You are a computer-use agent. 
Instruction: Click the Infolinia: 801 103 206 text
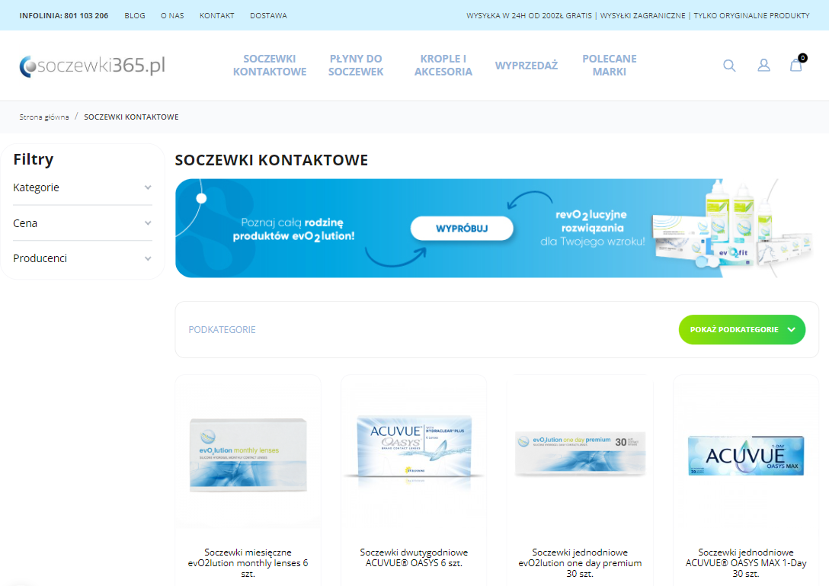[x=64, y=16]
